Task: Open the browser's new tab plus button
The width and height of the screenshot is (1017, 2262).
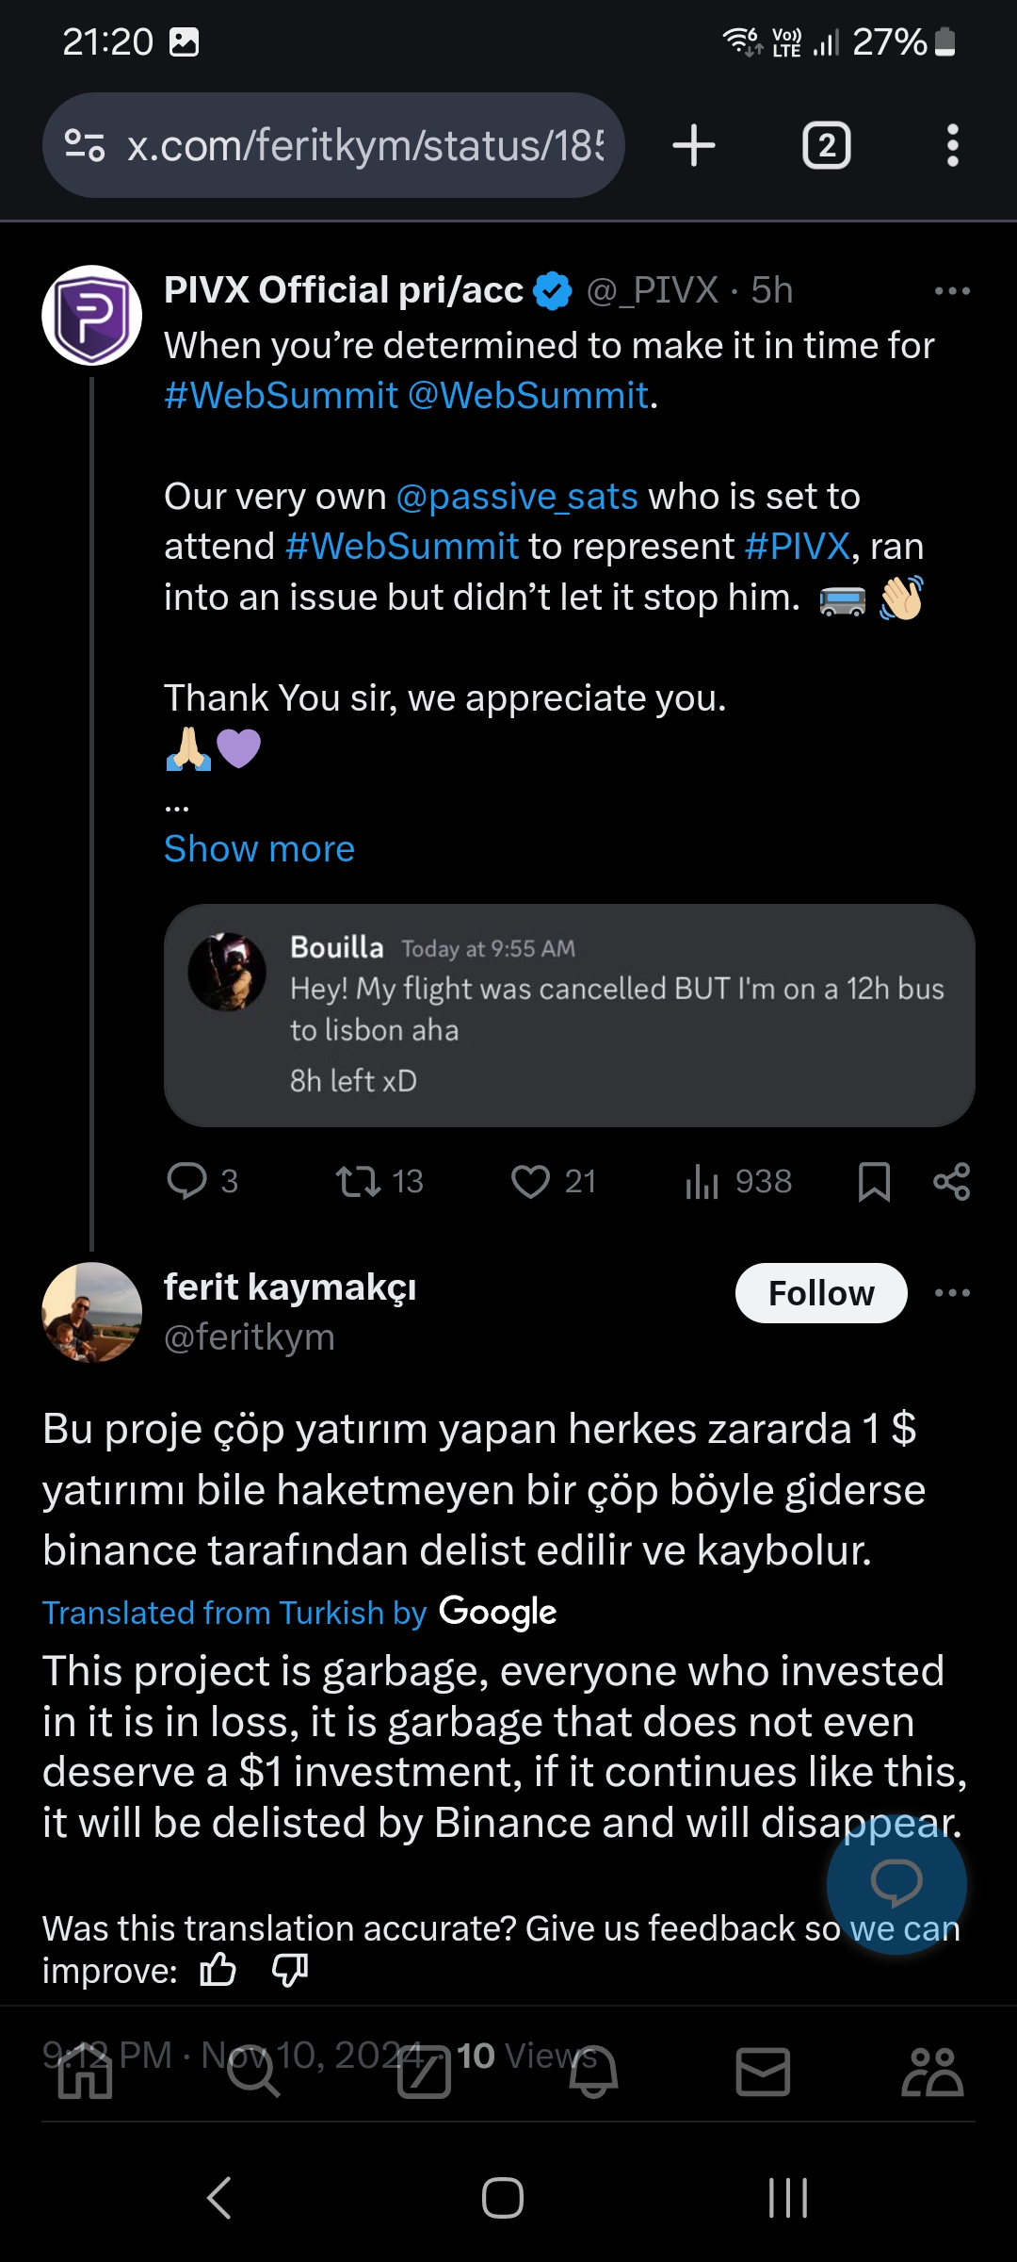Action: (x=694, y=146)
